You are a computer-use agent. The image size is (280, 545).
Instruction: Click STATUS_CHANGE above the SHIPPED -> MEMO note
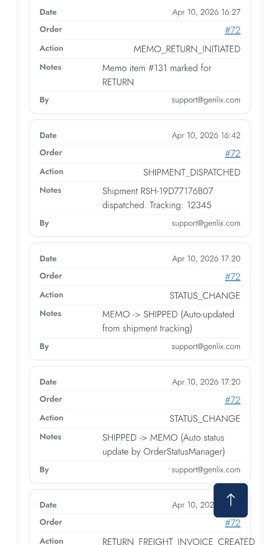click(205, 418)
